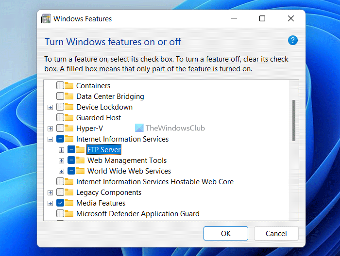Enable the Legacy Components checkbox
The height and width of the screenshot is (256, 340).
click(x=60, y=192)
